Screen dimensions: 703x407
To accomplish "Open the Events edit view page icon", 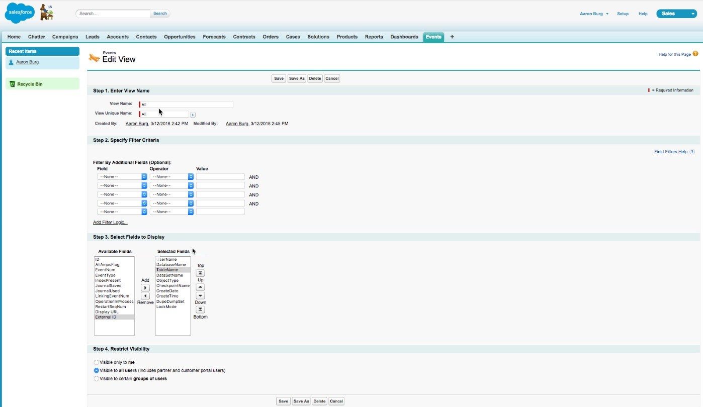I will pos(94,57).
